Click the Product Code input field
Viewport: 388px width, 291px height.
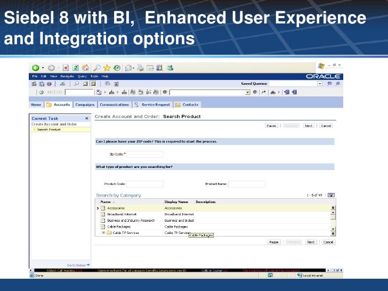145,184
